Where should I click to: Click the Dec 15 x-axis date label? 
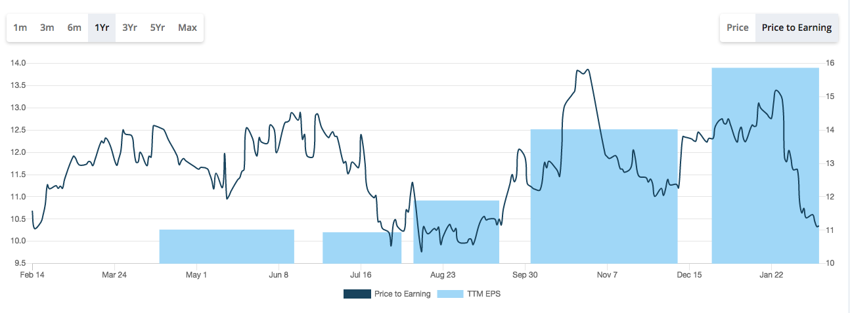pos(689,275)
